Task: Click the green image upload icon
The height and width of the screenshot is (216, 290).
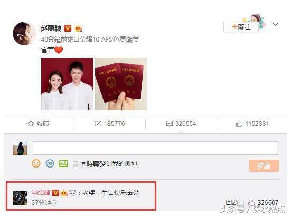Action: [63, 163]
